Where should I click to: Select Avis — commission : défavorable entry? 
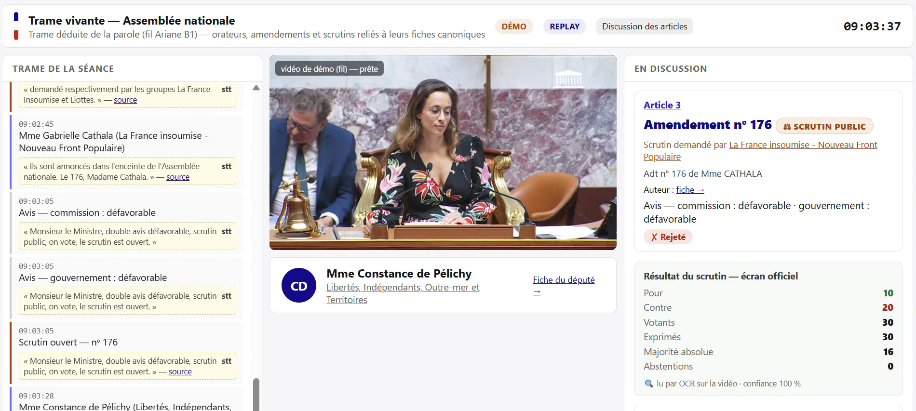pos(127,223)
